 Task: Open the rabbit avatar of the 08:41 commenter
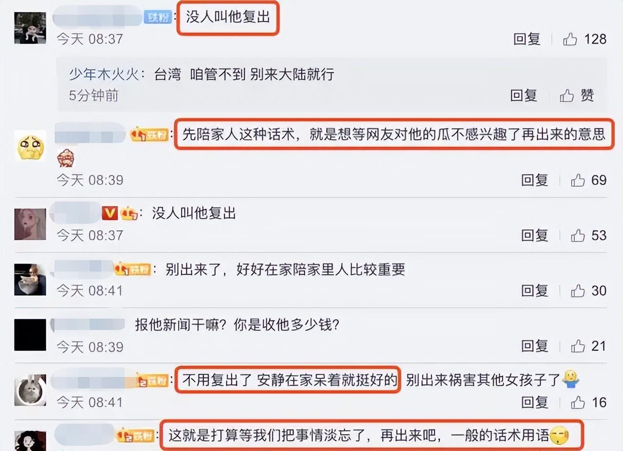30,391
